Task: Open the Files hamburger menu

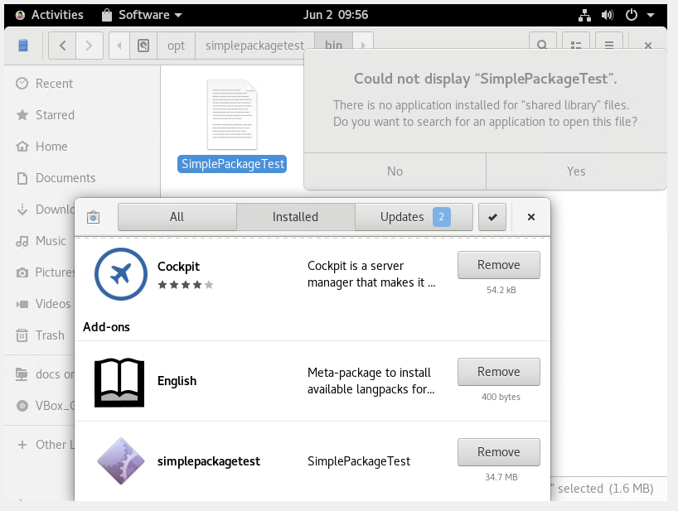Action: pyautogui.click(x=608, y=46)
